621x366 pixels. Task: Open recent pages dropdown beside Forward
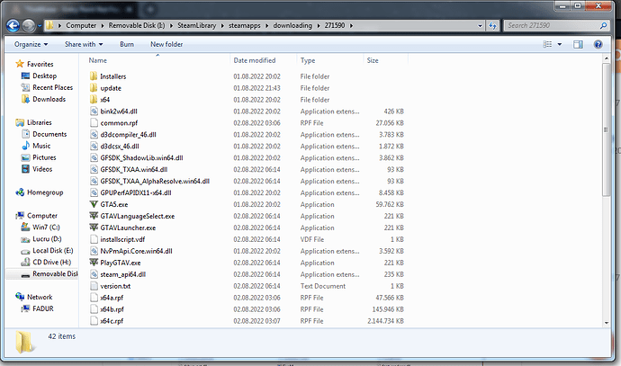(x=40, y=26)
